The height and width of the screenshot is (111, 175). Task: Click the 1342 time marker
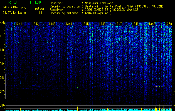click(x=35, y=24)
